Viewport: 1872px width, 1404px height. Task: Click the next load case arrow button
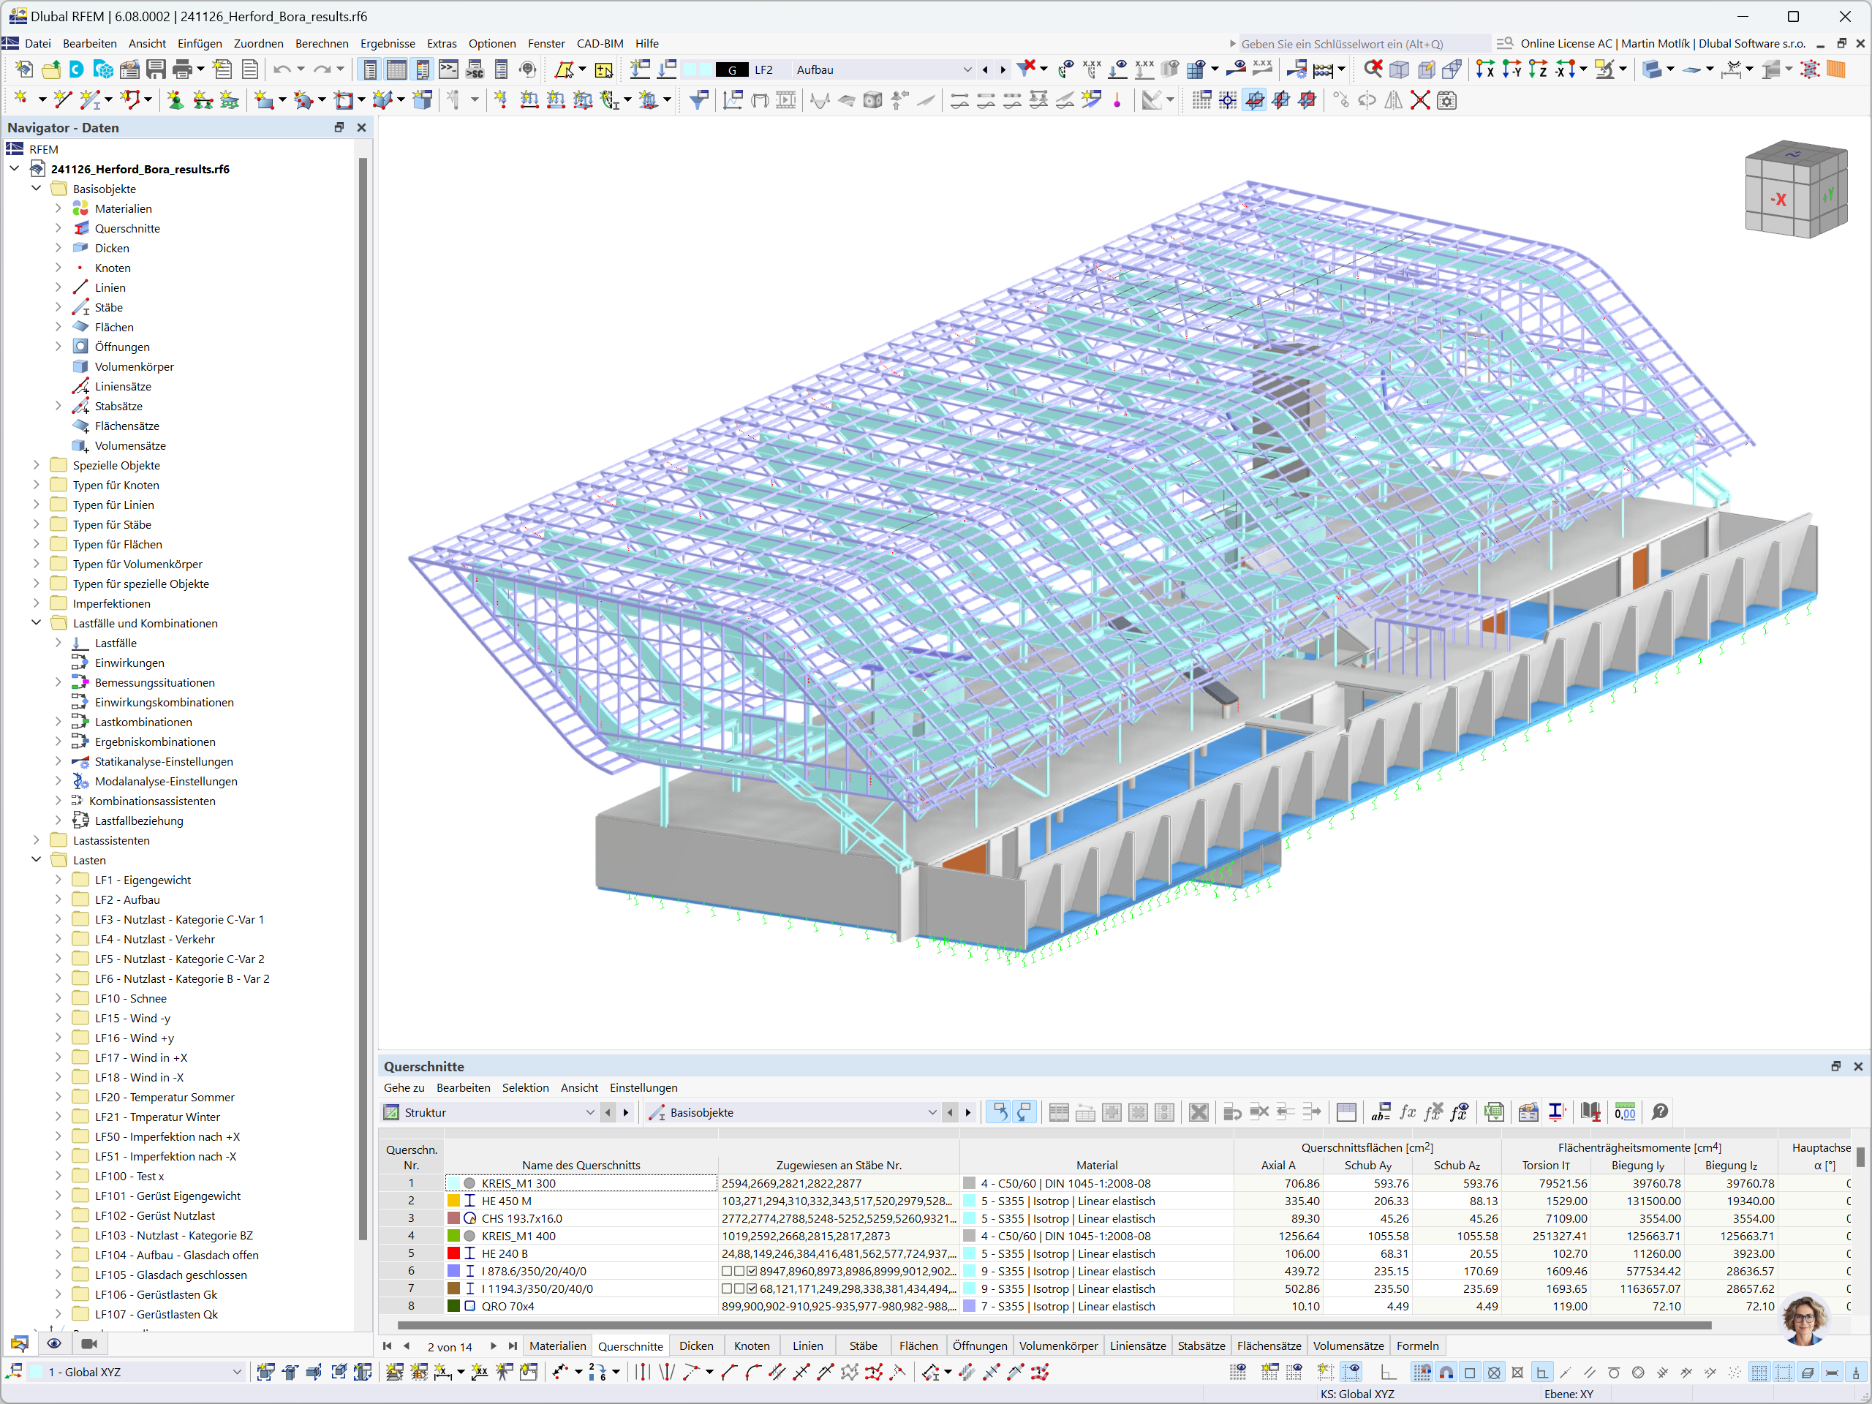(1003, 69)
